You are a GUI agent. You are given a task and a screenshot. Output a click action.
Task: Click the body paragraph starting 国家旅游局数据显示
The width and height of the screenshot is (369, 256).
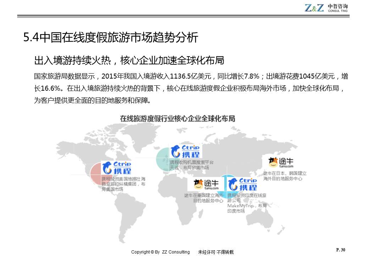pyautogui.click(x=191, y=88)
